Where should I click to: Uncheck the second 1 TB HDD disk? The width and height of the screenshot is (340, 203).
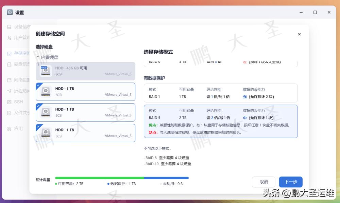coord(38,106)
